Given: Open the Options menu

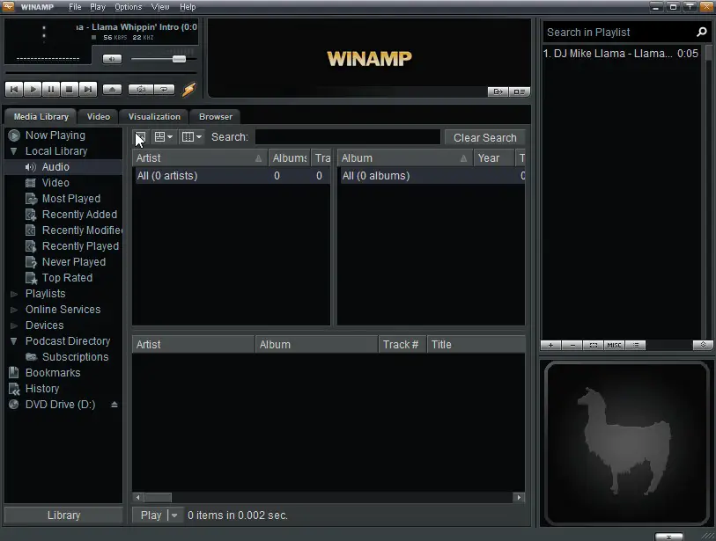Looking at the screenshot, I should click(129, 7).
